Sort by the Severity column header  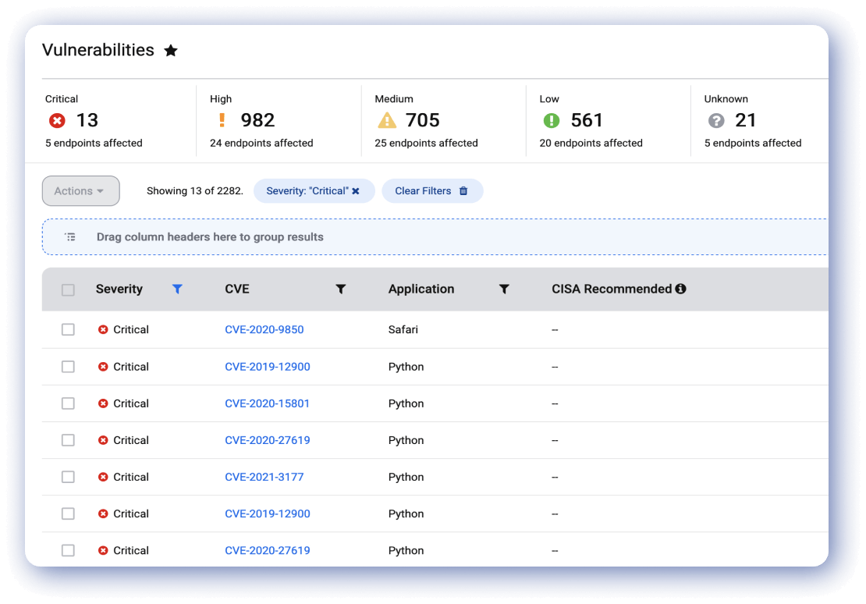tap(119, 289)
